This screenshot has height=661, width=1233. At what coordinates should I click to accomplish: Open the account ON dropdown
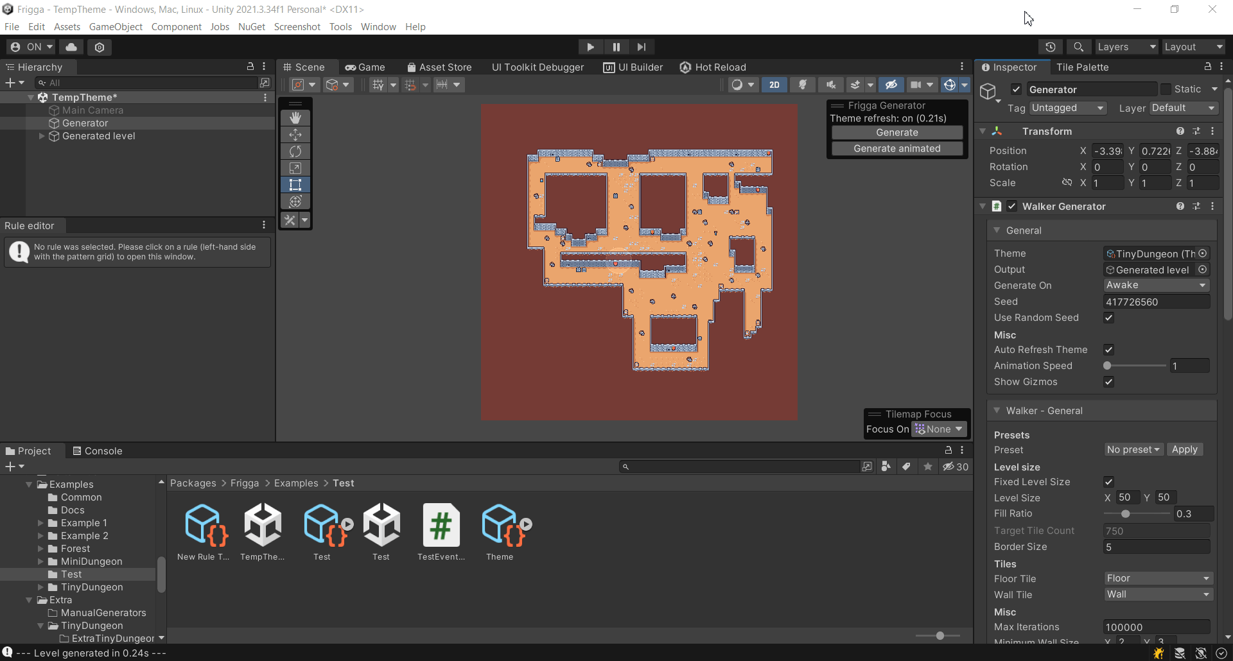[31, 47]
